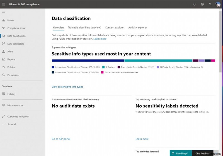Collapse navigation with the hamburger icon
223x156 pixels.
pyautogui.click(x=4, y=13)
